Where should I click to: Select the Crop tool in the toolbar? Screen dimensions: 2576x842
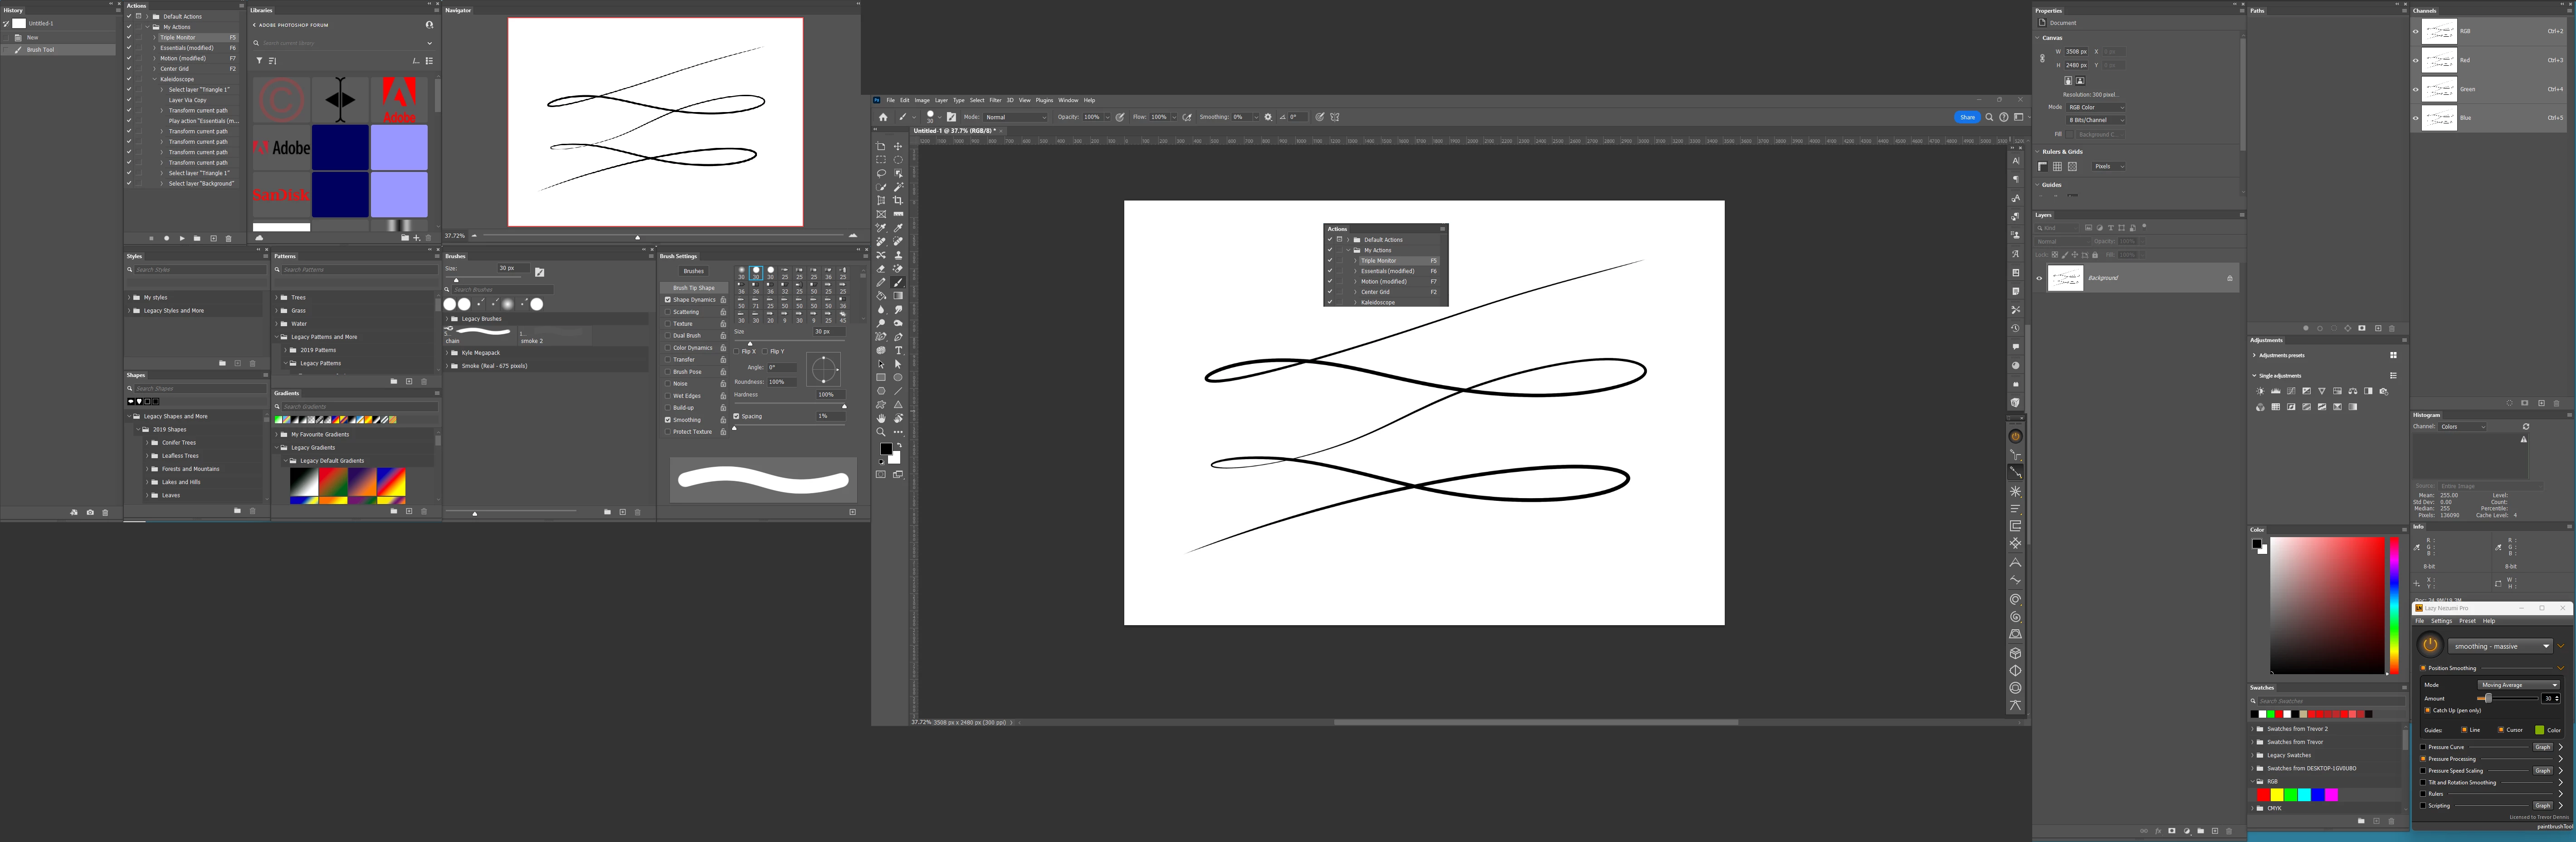[x=898, y=201]
